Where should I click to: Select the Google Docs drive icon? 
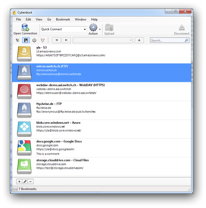click(x=24, y=148)
